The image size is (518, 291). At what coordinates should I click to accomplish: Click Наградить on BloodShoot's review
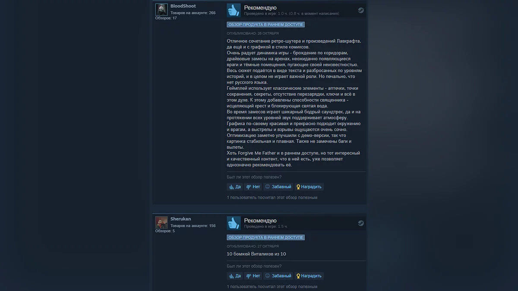click(309, 187)
